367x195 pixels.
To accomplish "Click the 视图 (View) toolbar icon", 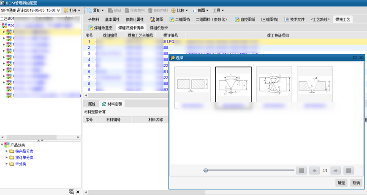I will [x=194, y=10].
